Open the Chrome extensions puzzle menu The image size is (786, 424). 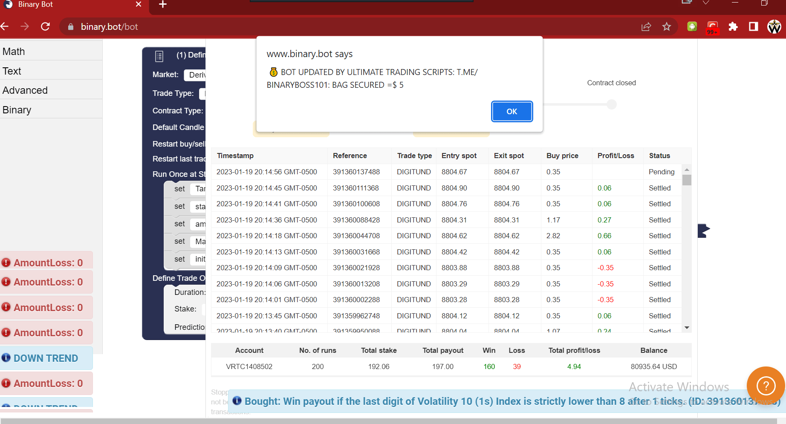tap(734, 26)
